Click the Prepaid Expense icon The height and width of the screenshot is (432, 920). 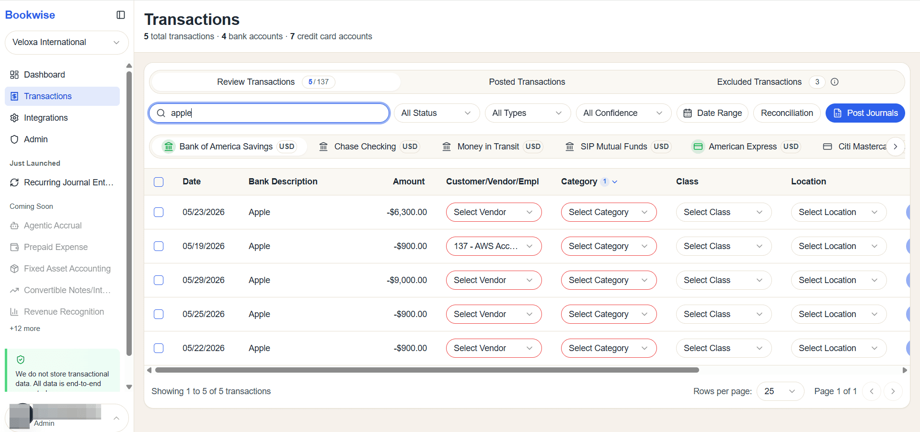tap(14, 247)
